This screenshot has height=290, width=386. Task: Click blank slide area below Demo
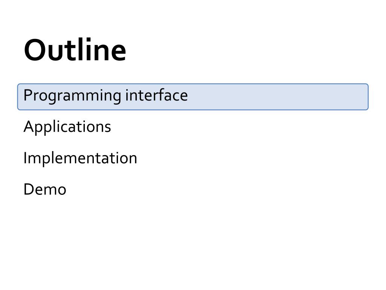click(x=193, y=242)
